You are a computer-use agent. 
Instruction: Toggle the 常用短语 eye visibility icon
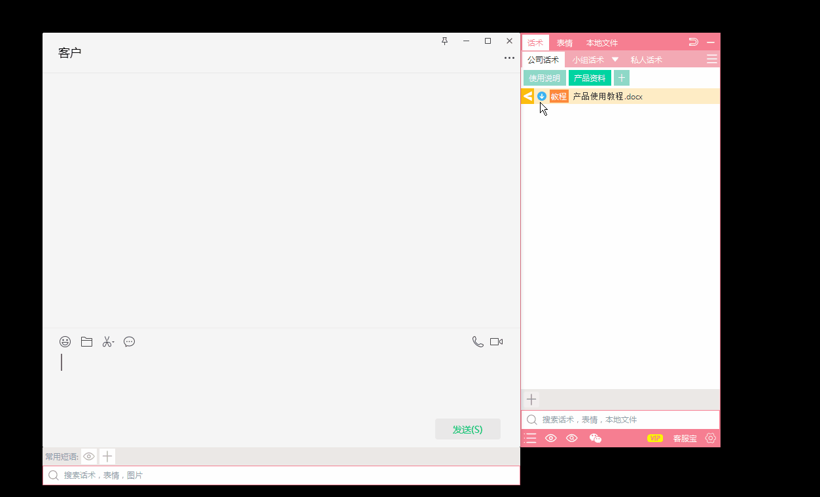[x=88, y=456]
